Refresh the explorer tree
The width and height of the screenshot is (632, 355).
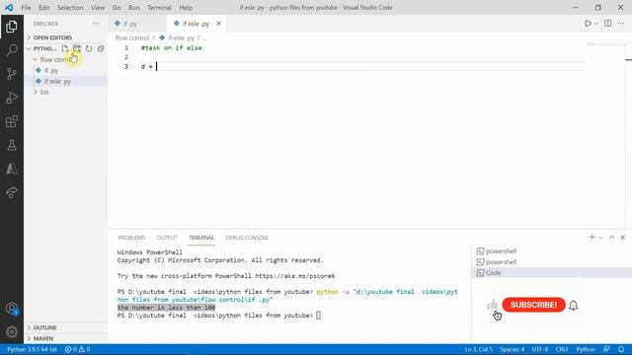tap(89, 48)
